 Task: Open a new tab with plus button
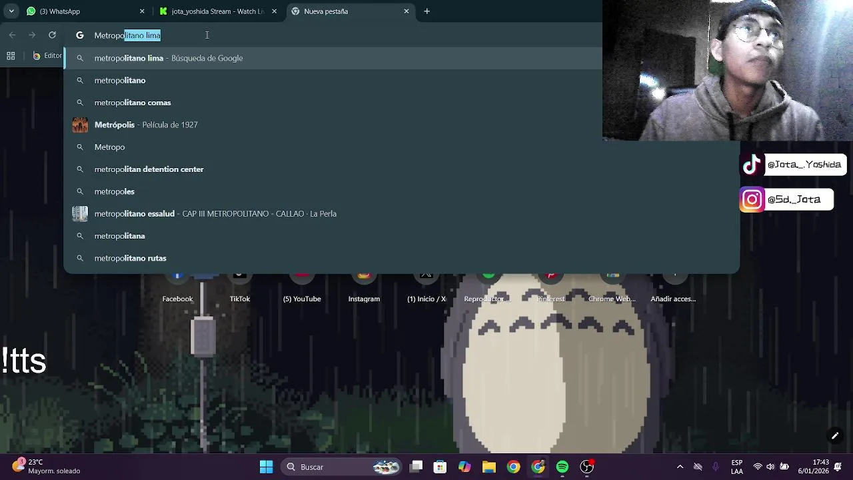427,11
